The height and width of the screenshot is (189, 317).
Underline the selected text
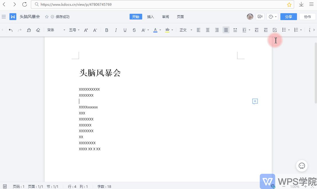coord(125,30)
